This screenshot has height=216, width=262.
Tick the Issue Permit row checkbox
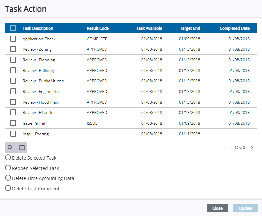(13, 123)
